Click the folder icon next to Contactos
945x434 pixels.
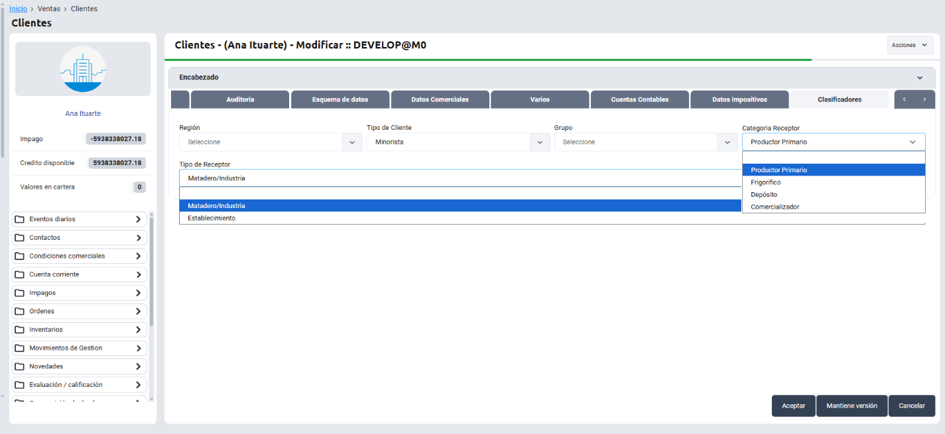click(x=20, y=238)
